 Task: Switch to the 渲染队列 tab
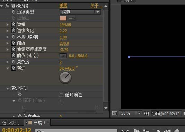(11, 123)
